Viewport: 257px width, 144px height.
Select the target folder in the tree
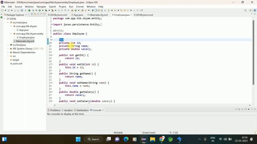(16, 60)
